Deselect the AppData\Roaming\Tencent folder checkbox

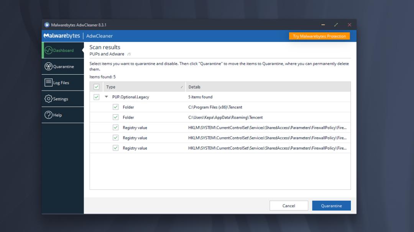click(x=115, y=118)
